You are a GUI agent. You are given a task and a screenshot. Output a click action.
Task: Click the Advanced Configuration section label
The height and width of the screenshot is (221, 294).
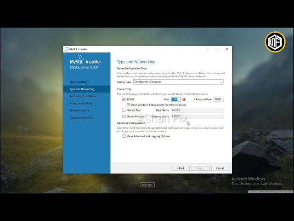131,123
